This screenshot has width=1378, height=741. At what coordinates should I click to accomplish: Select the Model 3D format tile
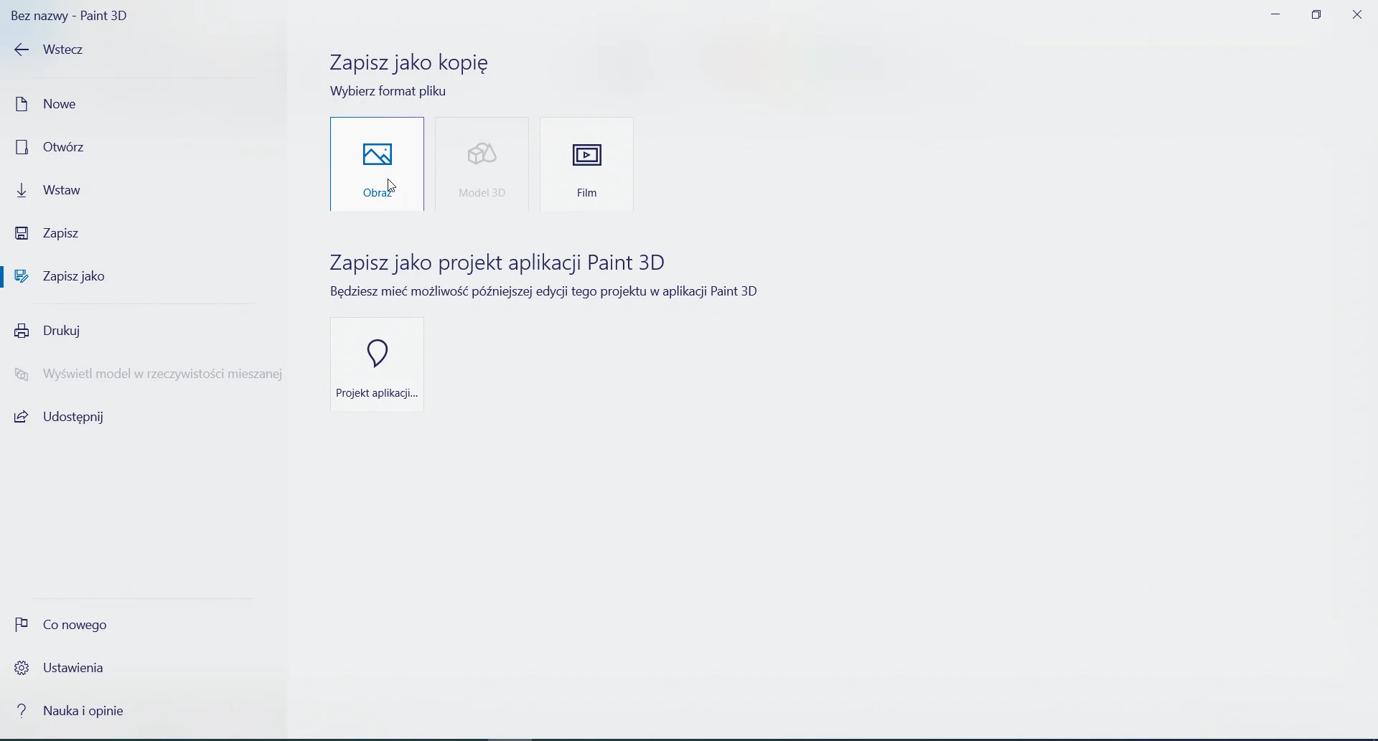[482, 164]
